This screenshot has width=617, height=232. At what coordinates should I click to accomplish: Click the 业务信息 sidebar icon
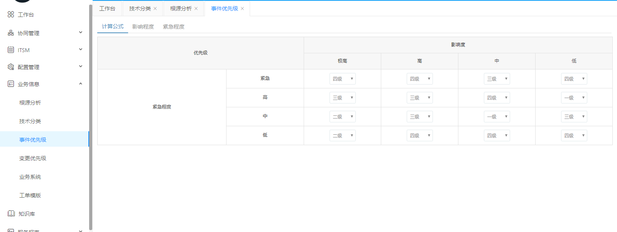[11, 84]
